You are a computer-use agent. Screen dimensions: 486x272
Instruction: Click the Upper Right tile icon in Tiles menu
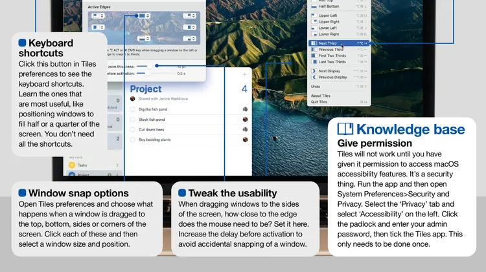pyautogui.click(x=314, y=21)
